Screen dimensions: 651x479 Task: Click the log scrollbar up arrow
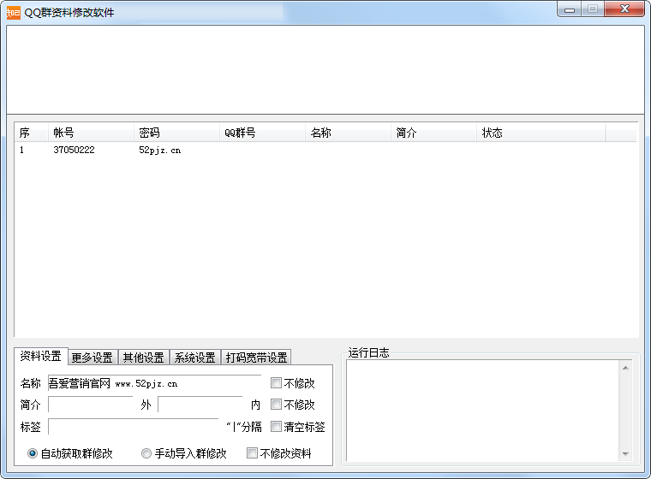[625, 368]
